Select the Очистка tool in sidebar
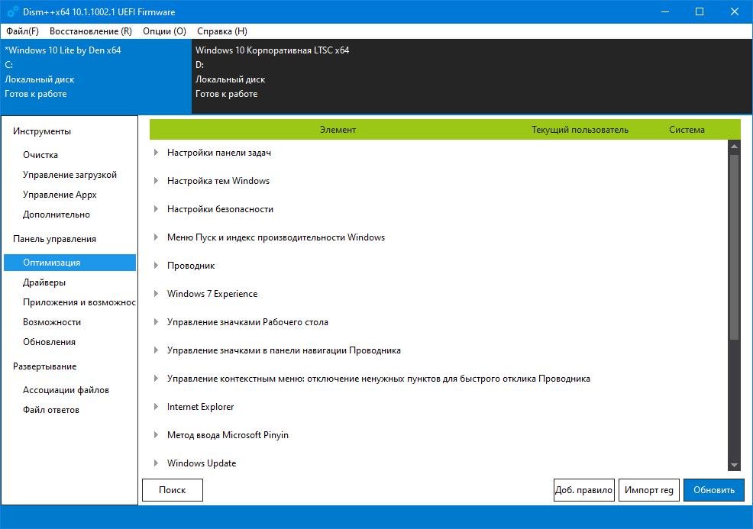Screen dimensions: 753x529 tap(40, 155)
